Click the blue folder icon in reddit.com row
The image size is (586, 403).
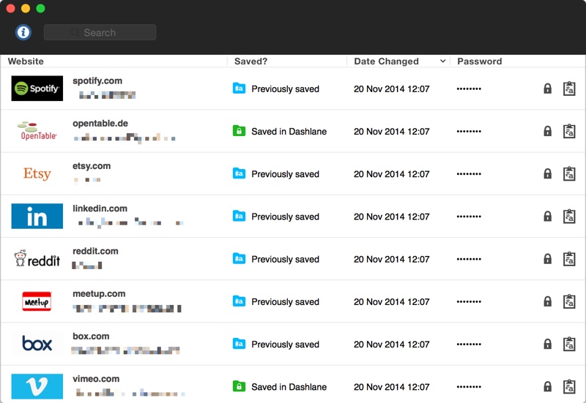pyautogui.click(x=240, y=259)
